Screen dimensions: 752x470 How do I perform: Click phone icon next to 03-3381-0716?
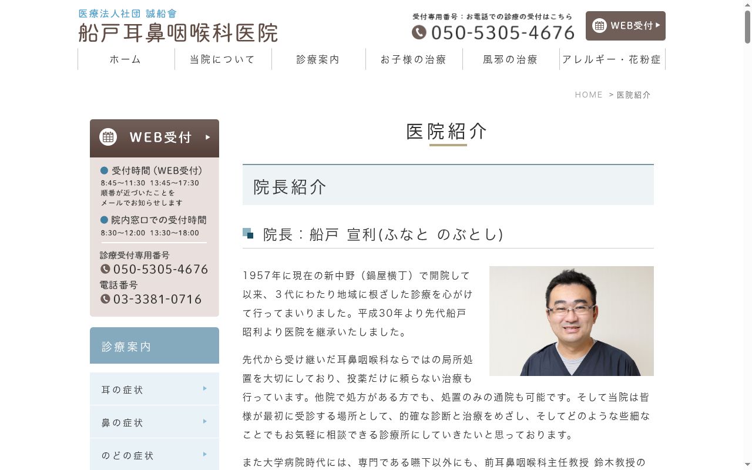[x=105, y=298]
